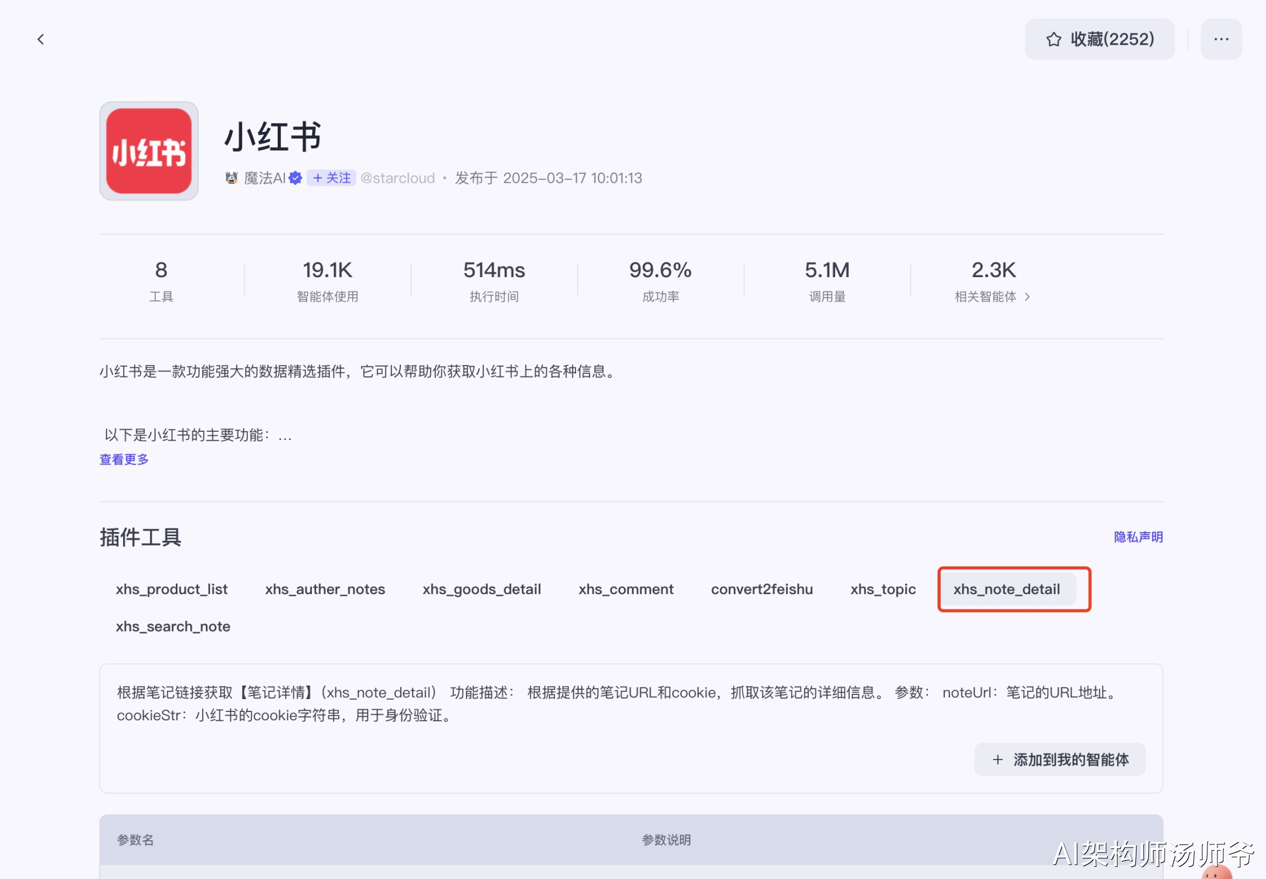Click the 小红书 plugin logo

pos(149,151)
